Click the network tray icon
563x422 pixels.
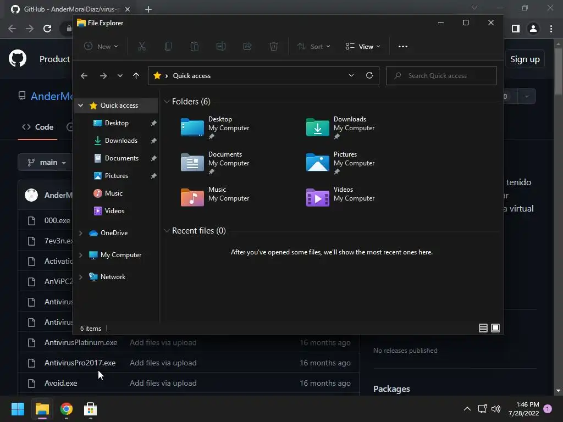pos(482,409)
